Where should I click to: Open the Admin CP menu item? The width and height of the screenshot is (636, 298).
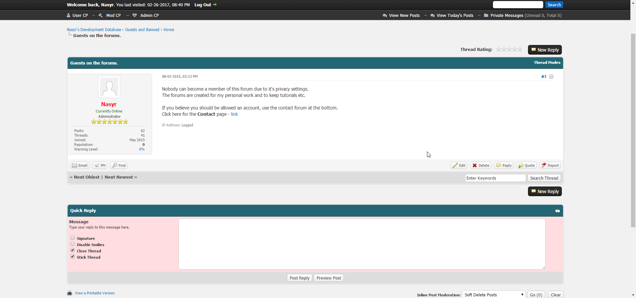pyautogui.click(x=149, y=16)
